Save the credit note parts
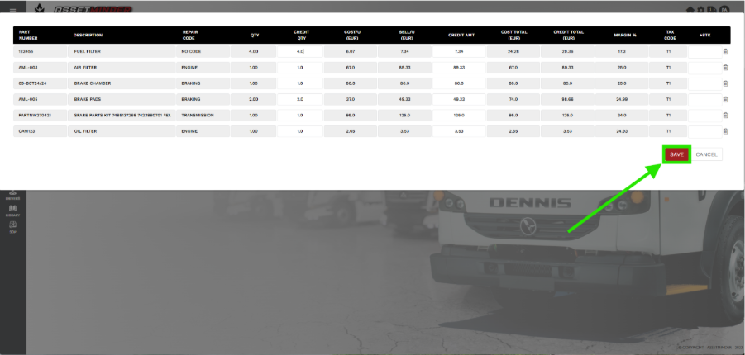Viewport: 745px width, 355px height. coord(676,154)
